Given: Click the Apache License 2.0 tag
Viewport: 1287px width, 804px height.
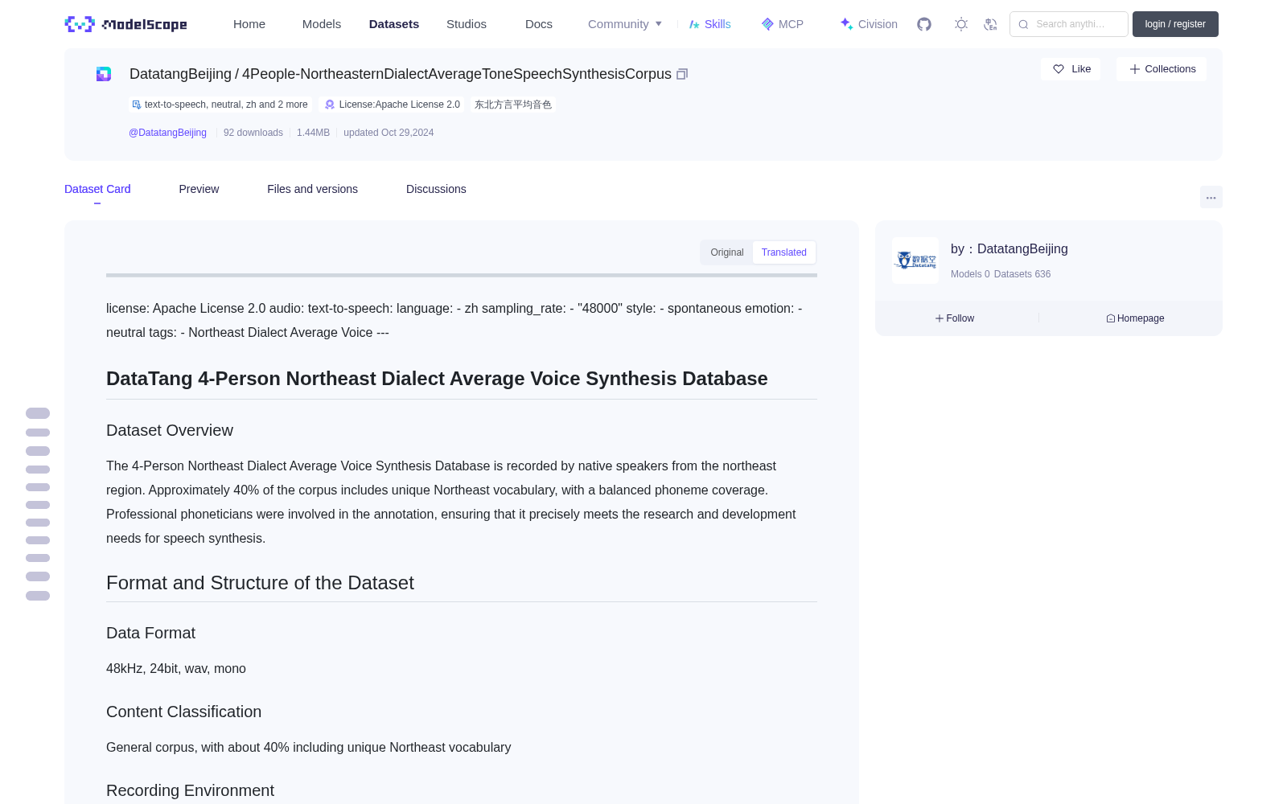Looking at the screenshot, I should tap(393, 105).
